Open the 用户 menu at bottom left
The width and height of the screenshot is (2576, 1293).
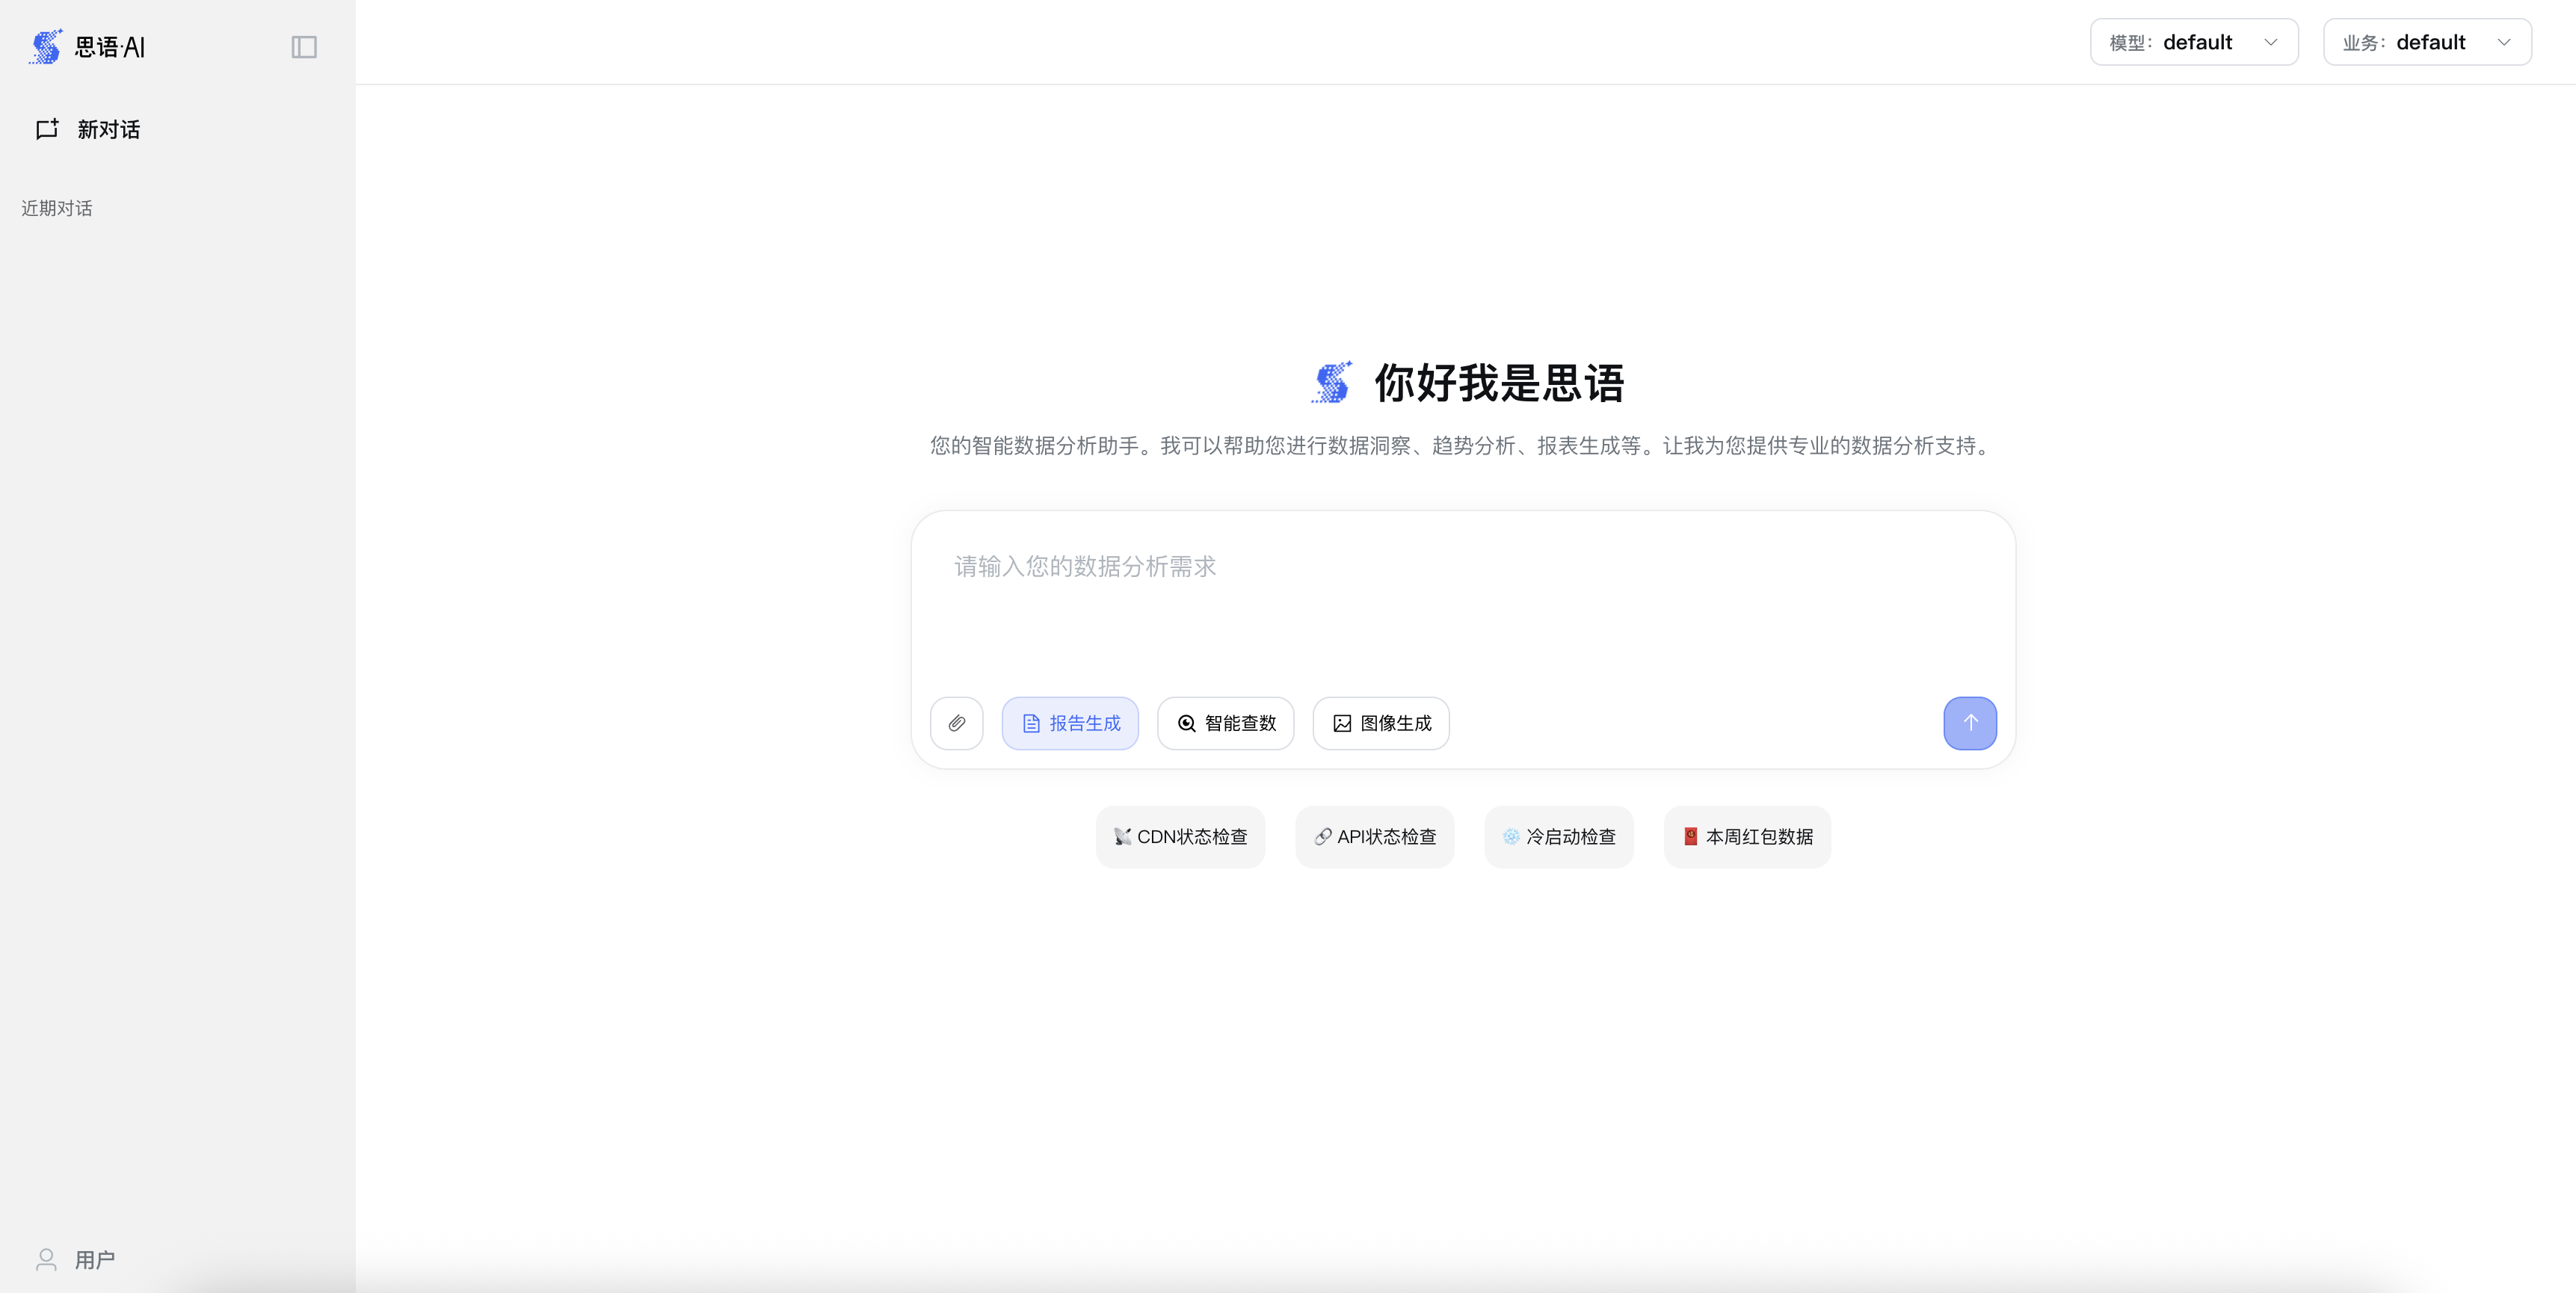point(94,1259)
